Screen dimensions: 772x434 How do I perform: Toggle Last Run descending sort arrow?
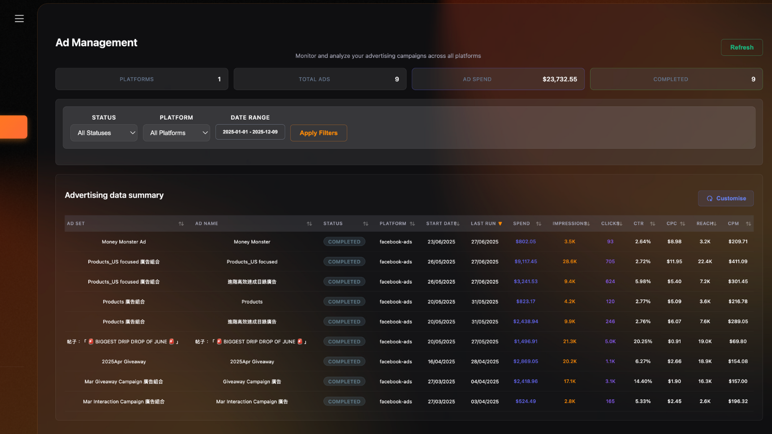[500, 224]
